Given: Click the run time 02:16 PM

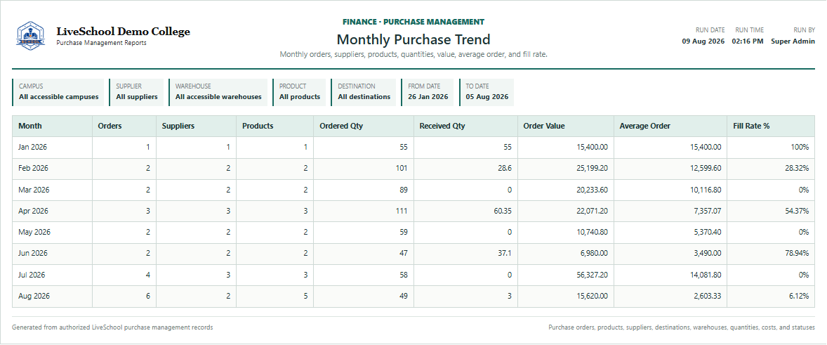Looking at the screenshot, I should (x=748, y=41).
